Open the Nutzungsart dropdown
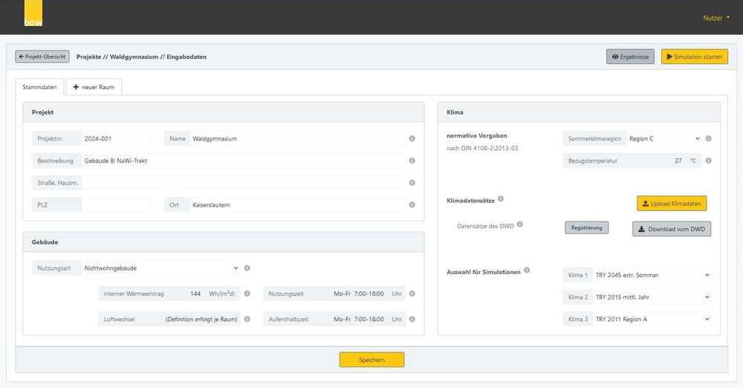The image size is (743, 388). [x=161, y=268]
